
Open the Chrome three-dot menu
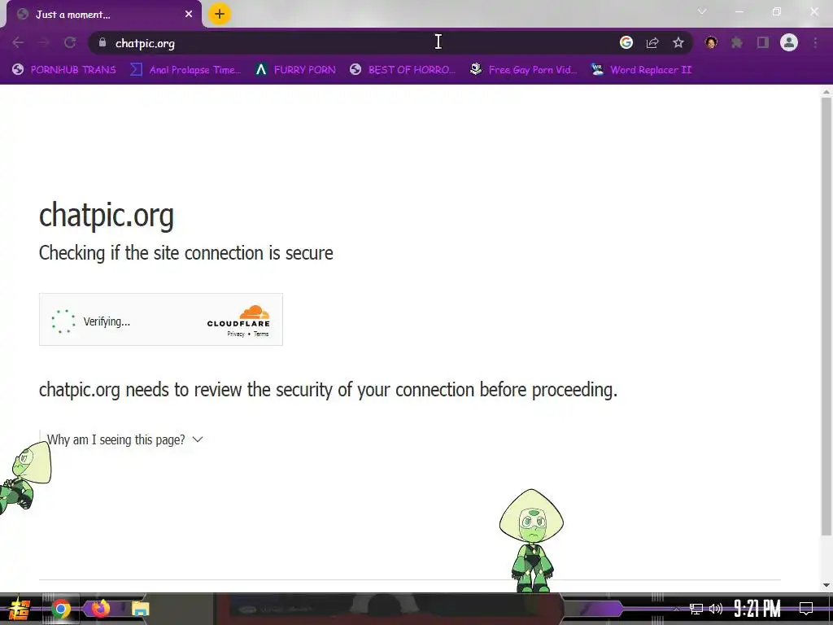click(815, 42)
